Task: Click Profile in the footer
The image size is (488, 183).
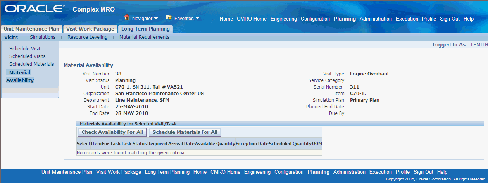Action: (x=403, y=172)
